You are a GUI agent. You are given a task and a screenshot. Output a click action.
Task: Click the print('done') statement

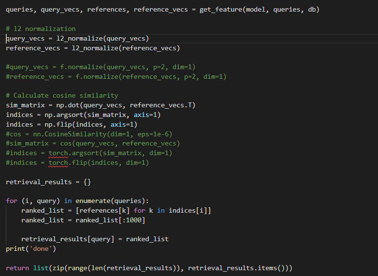click(x=31, y=248)
